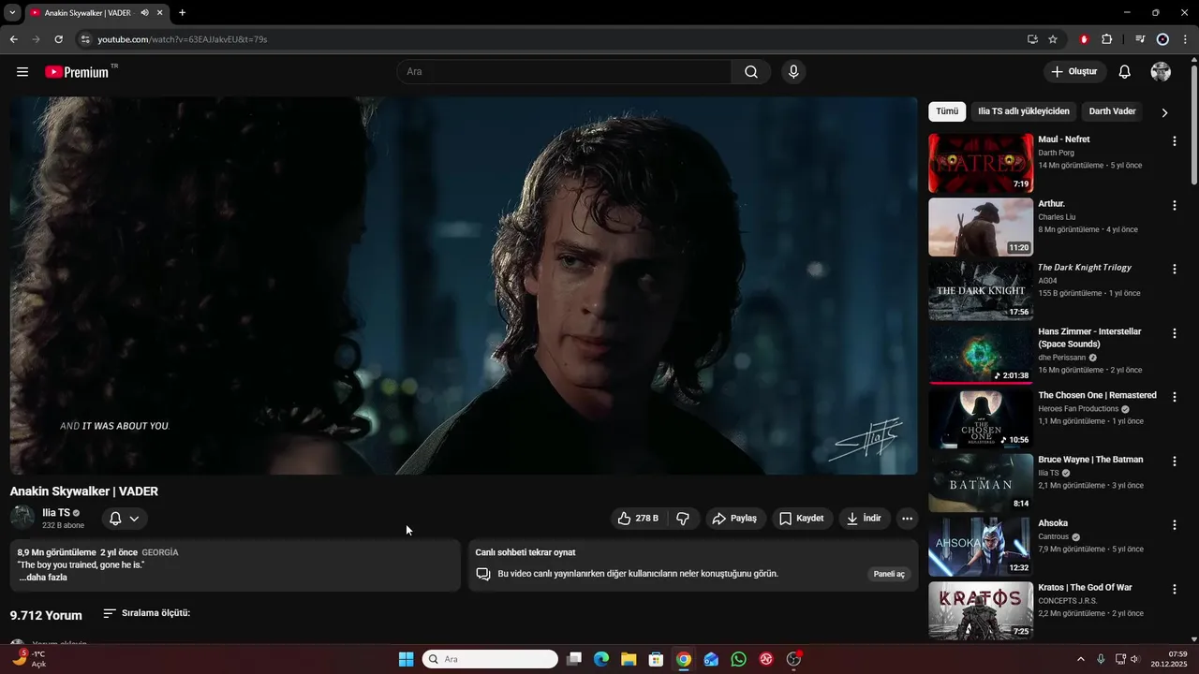
Task: Click the Kaydet save button
Action: (x=802, y=519)
